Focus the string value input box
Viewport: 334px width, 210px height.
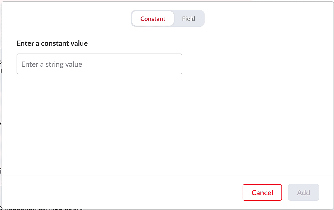(x=99, y=64)
